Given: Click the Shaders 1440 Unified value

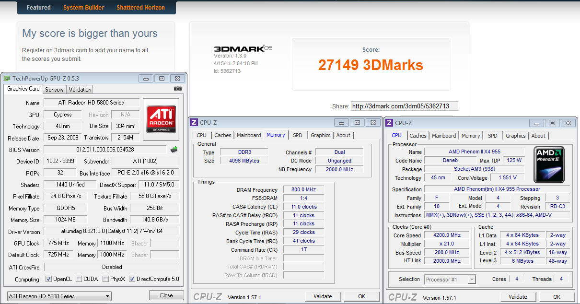Looking at the screenshot, I should (70, 185).
